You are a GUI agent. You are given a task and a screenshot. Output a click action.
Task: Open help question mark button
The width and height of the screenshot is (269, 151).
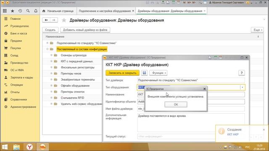pos(242,73)
